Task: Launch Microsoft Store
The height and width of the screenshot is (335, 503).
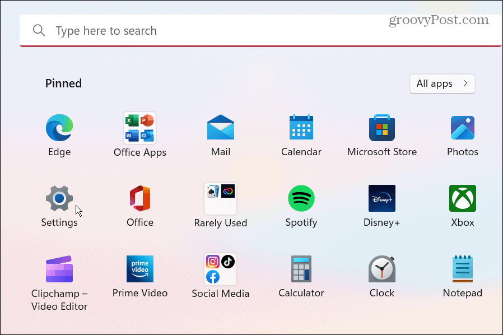Action: click(382, 128)
